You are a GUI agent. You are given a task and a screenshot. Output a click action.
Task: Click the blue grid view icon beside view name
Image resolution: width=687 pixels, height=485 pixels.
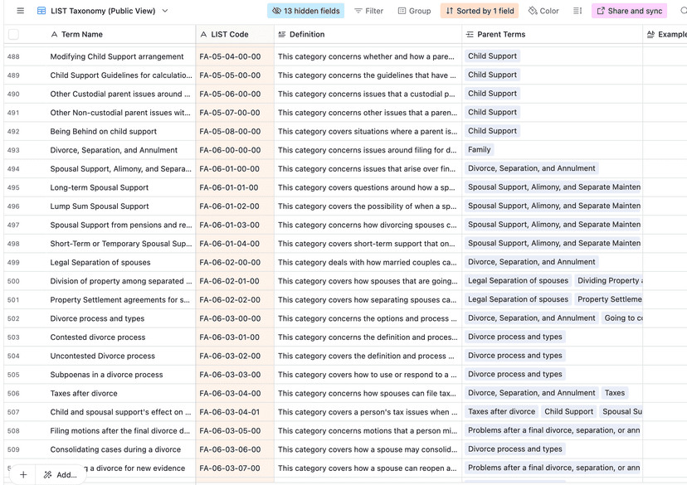pyautogui.click(x=41, y=11)
